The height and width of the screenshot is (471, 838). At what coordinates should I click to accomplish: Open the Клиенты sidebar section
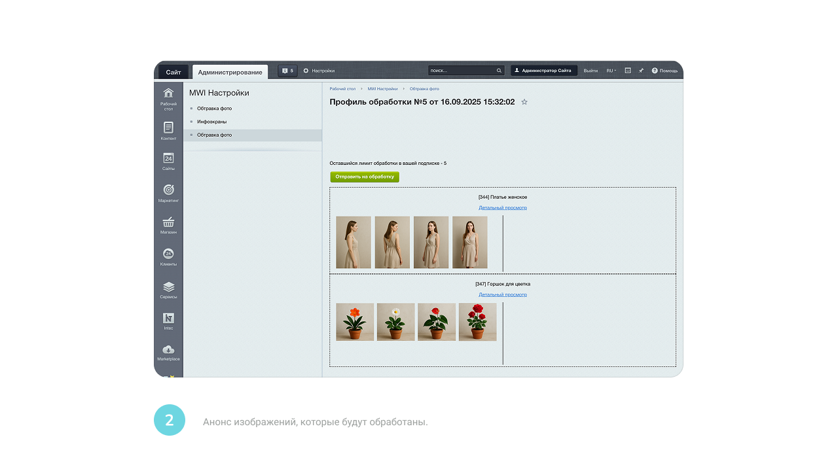[168, 254]
